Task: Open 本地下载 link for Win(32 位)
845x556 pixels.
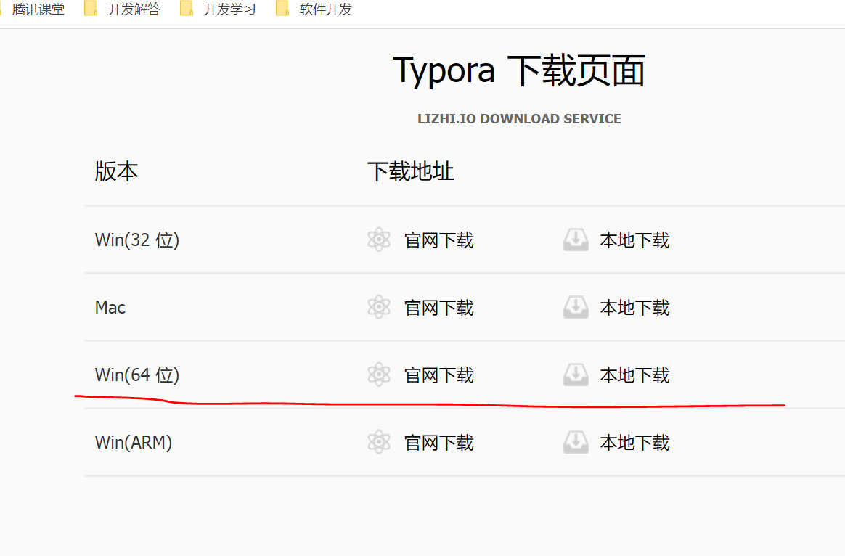Action: coord(634,240)
